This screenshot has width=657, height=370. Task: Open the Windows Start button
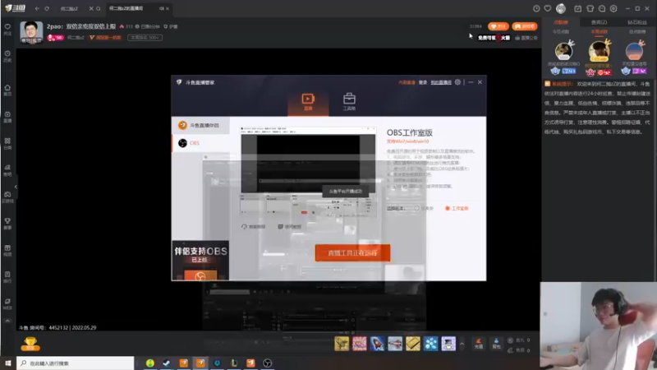(x=8, y=363)
